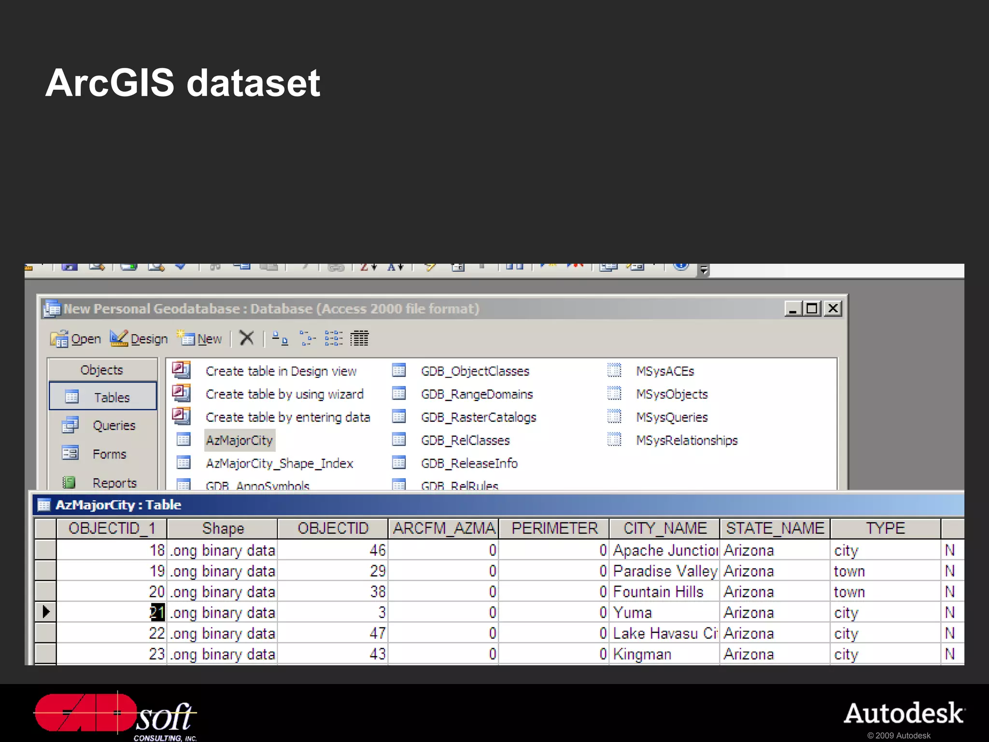Switch to Small Icons view
989x742 pixels.
(x=307, y=338)
